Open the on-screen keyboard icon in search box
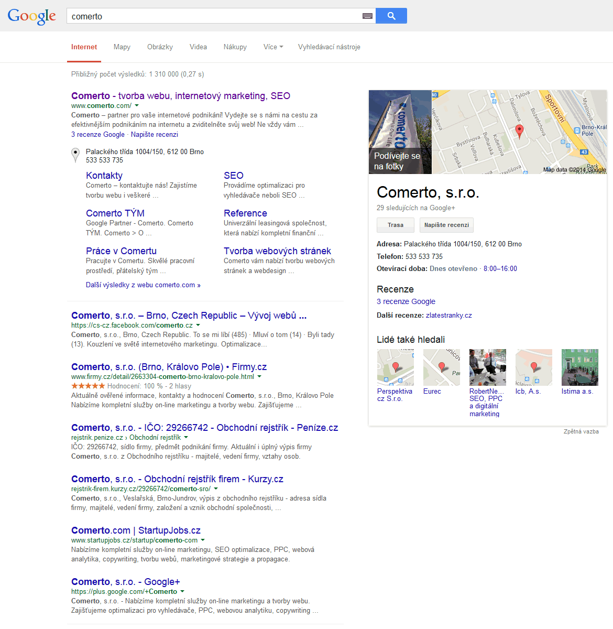Viewport: 613px width, 629px height. pos(367,16)
